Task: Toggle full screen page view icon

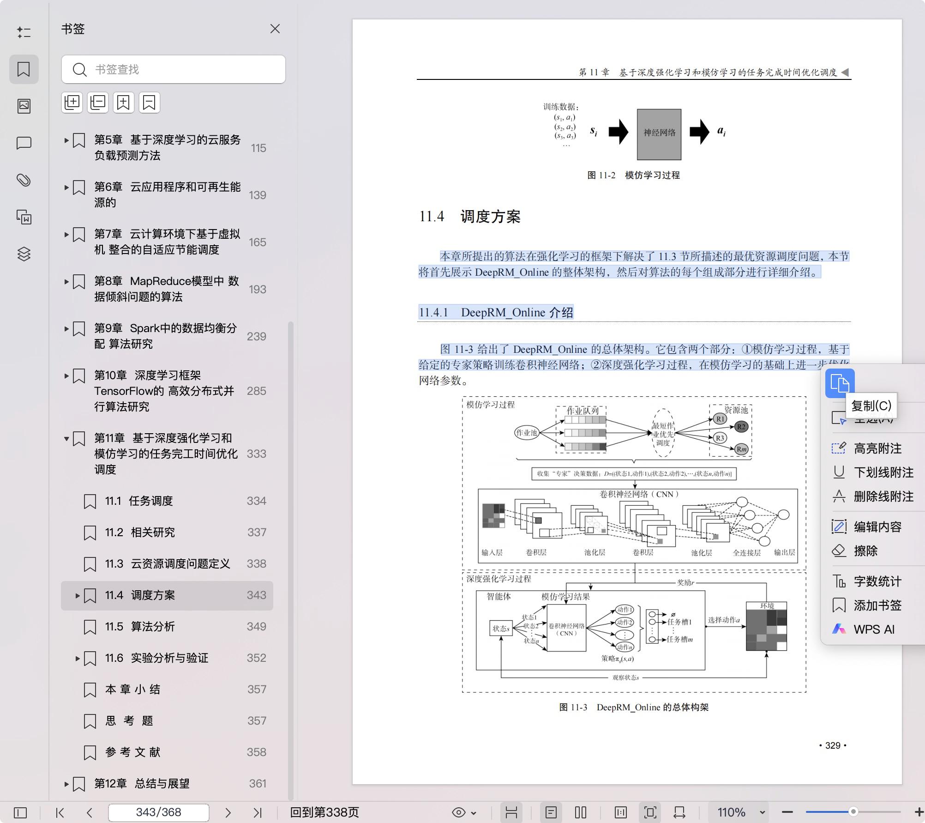Action: (x=650, y=812)
